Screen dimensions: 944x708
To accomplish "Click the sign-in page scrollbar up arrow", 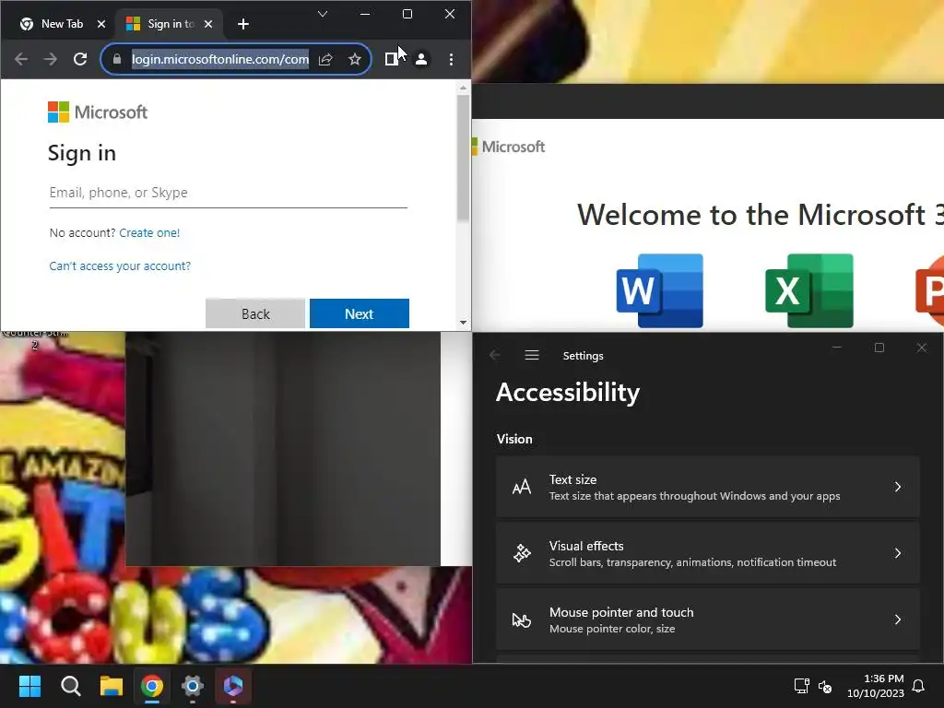I will (463, 88).
